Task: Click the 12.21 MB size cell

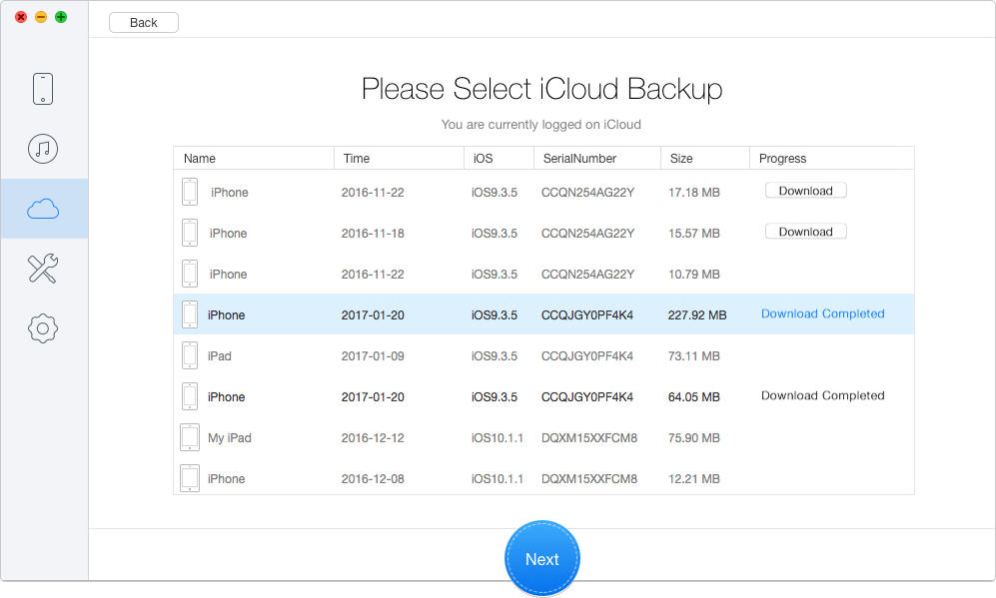Action: pyautogui.click(x=693, y=478)
